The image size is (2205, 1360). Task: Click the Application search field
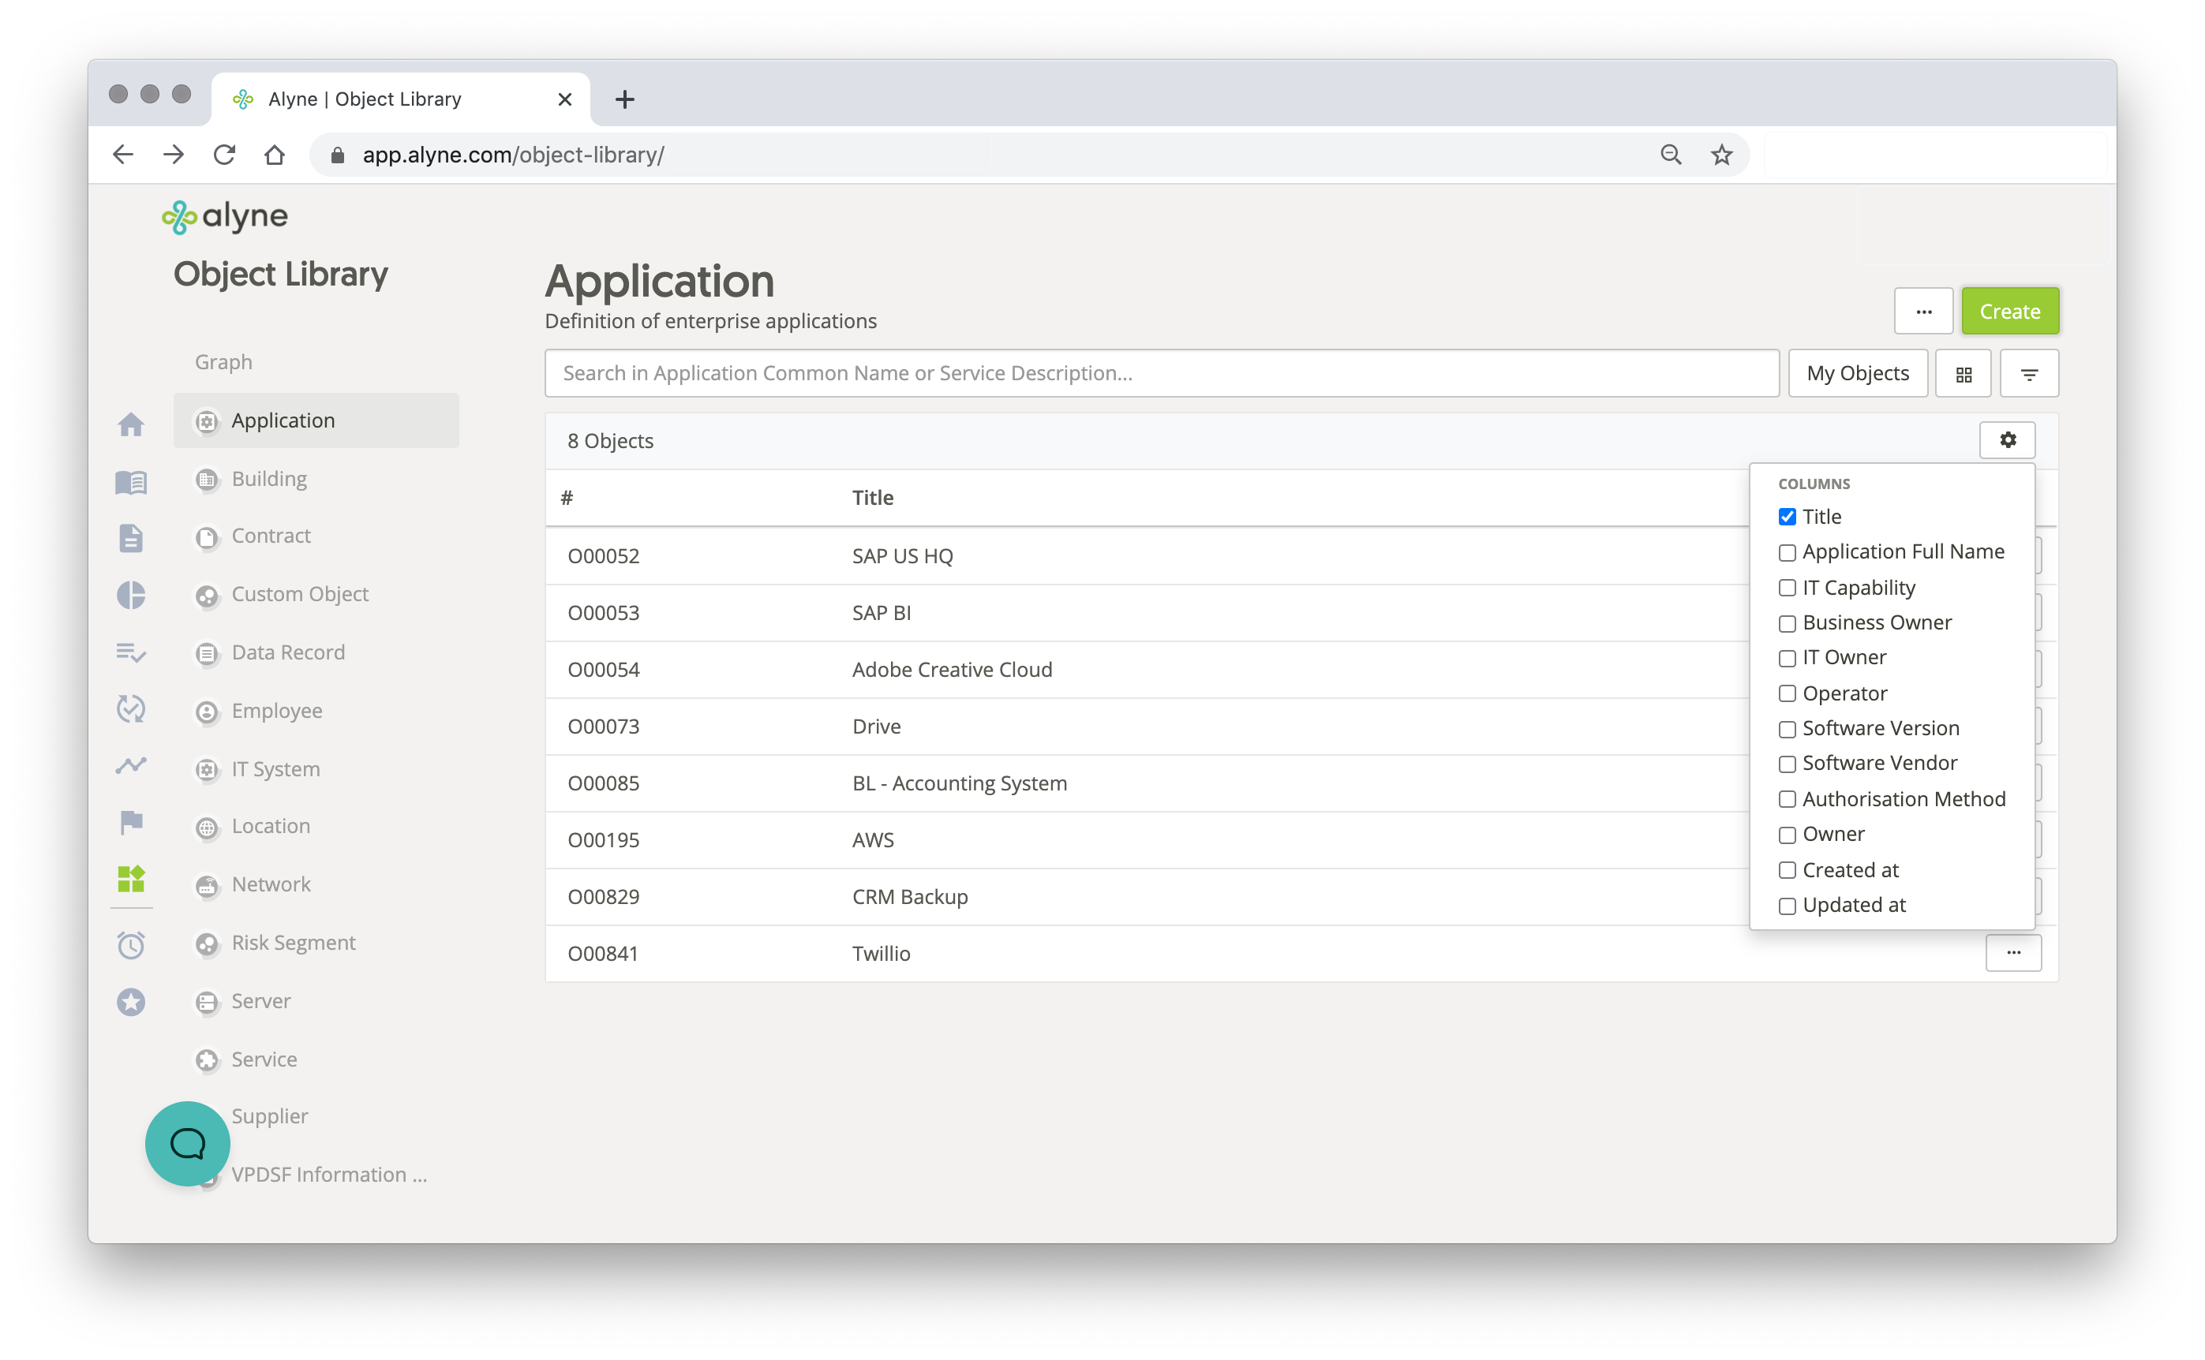pos(1161,374)
